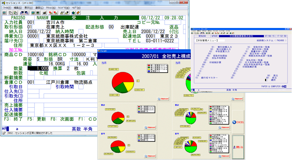Click the 銘柄CD value 100000

79,55
